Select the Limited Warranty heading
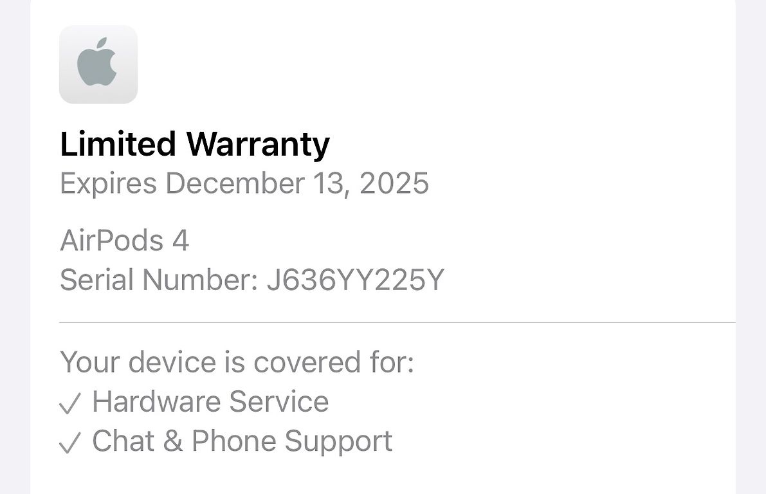Viewport: 766px width, 494px height. coord(195,145)
